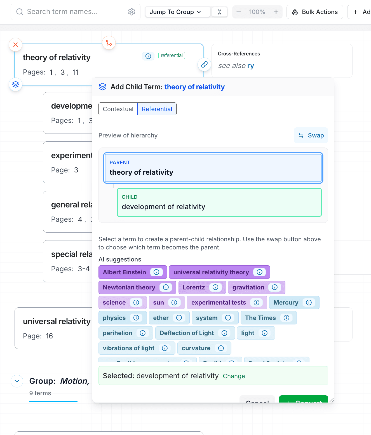The height and width of the screenshot is (435, 371).
Task: Click the red X on theory of relativity card
Action: (x=15, y=45)
